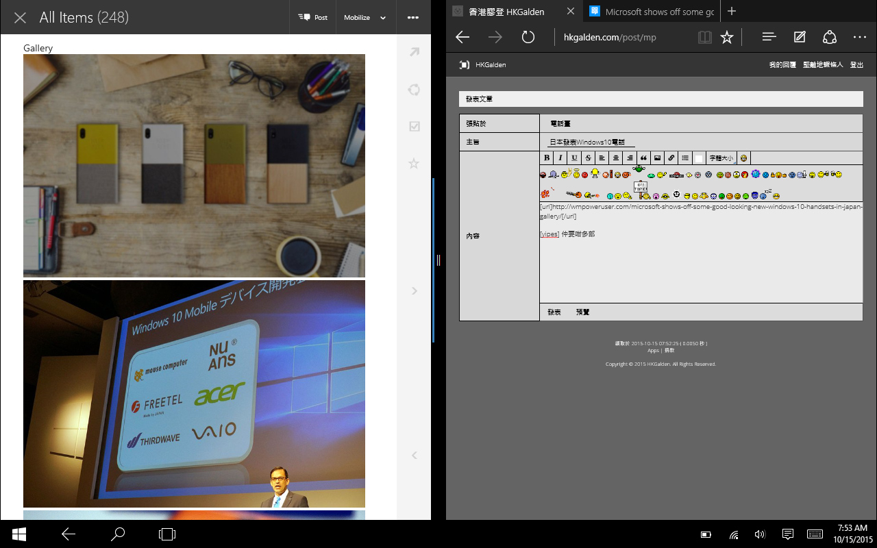
Task: Refresh the hkgalden.com page
Action: pyautogui.click(x=528, y=37)
